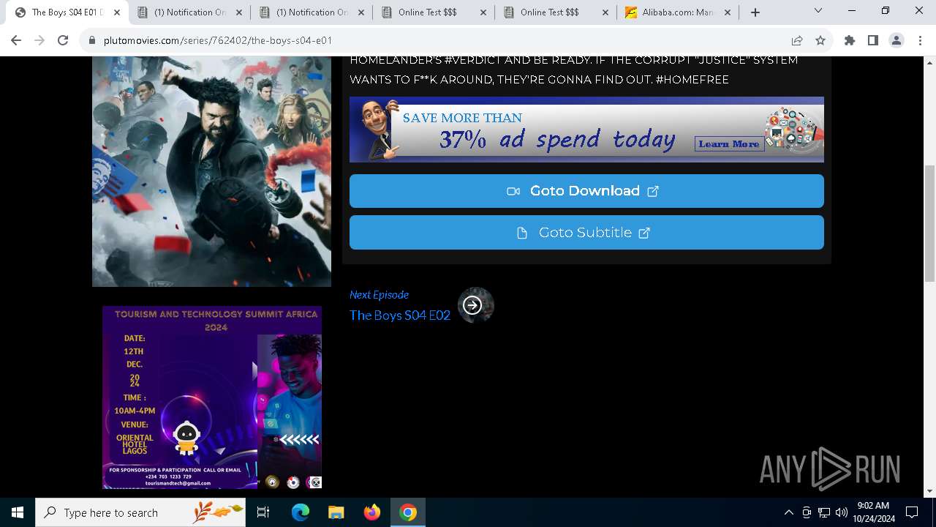Open the Action Center notifications

coord(912,512)
